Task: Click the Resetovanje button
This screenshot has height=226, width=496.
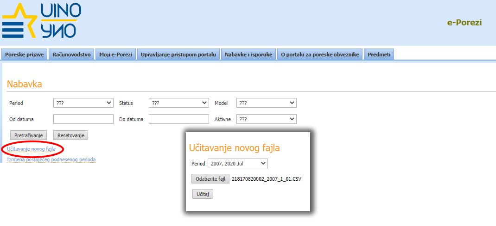Action: click(70, 135)
